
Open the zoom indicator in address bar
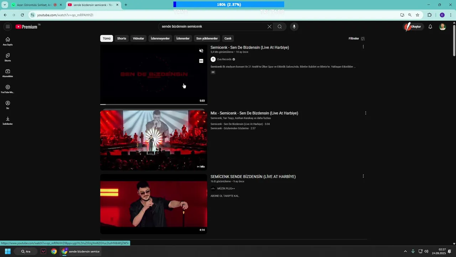coord(410,15)
